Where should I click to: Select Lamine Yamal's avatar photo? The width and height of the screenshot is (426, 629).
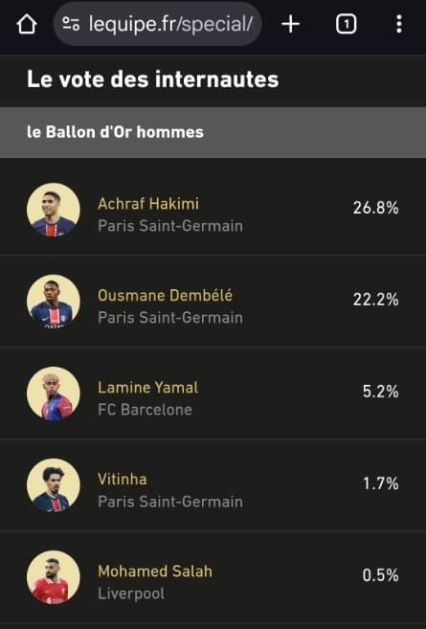coord(54,393)
